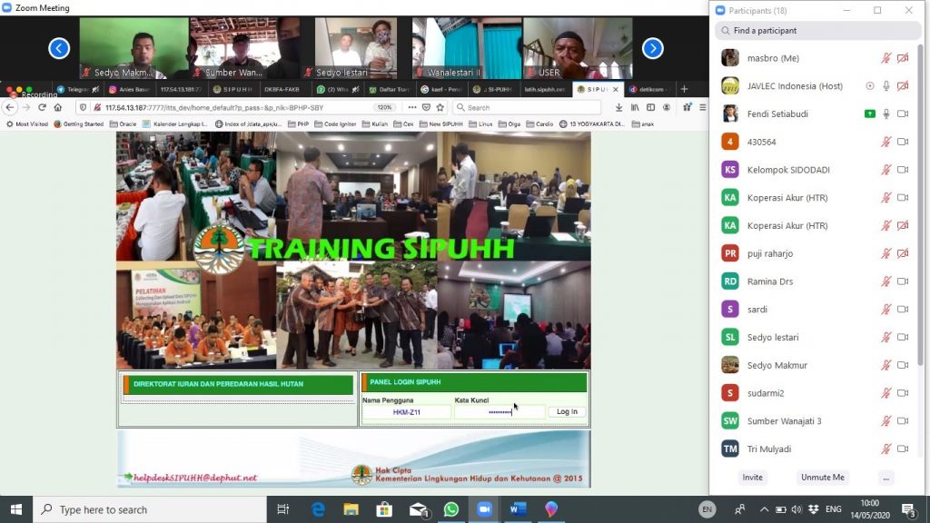This screenshot has width=930, height=523.
Task: Toggle muted mic for Tri Mulyadi
Action: pos(886,449)
